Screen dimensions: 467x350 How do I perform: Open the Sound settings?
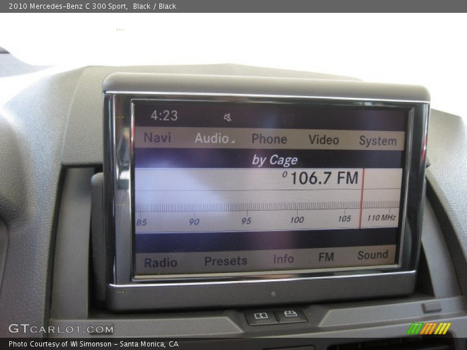[x=372, y=255]
